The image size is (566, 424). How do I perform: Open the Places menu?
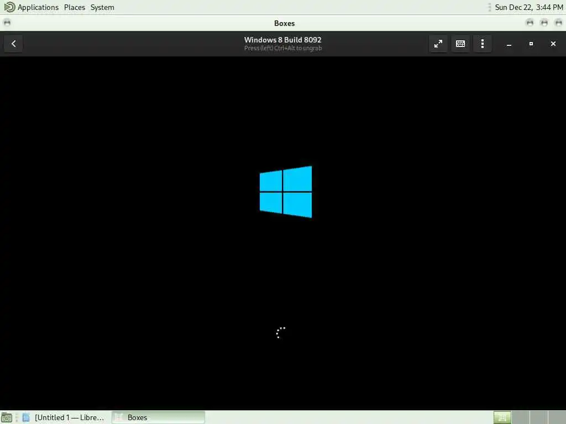pyautogui.click(x=75, y=7)
